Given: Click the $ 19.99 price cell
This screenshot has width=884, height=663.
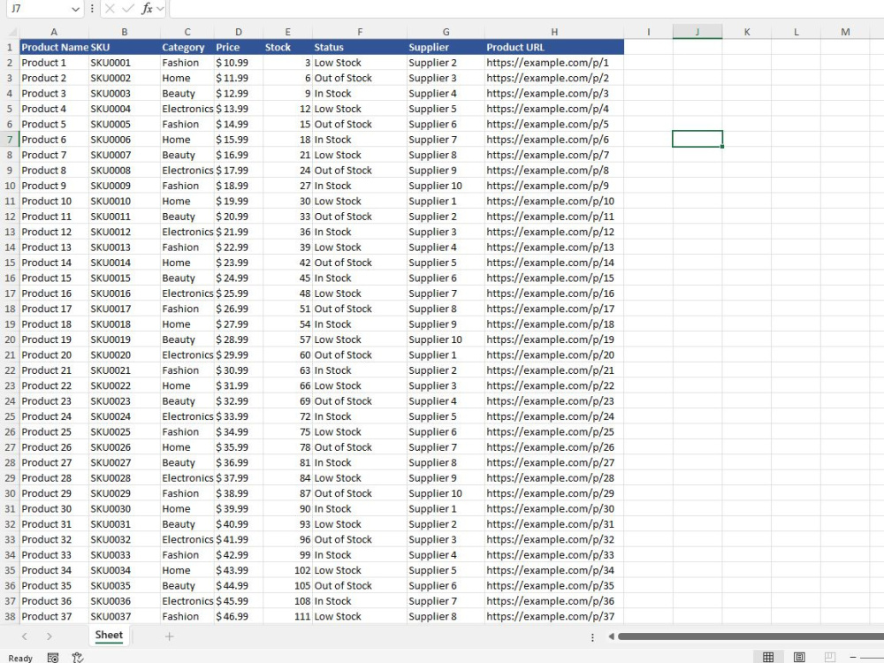Looking at the screenshot, I should [239, 201].
